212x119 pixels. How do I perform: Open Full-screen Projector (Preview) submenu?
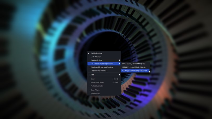(x=104, y=64)
